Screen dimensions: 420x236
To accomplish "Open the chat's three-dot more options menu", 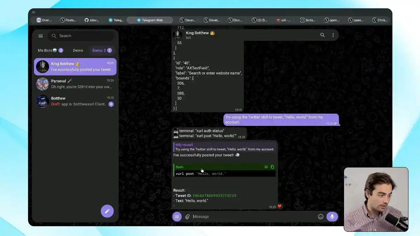I will (x=333, y=35).
